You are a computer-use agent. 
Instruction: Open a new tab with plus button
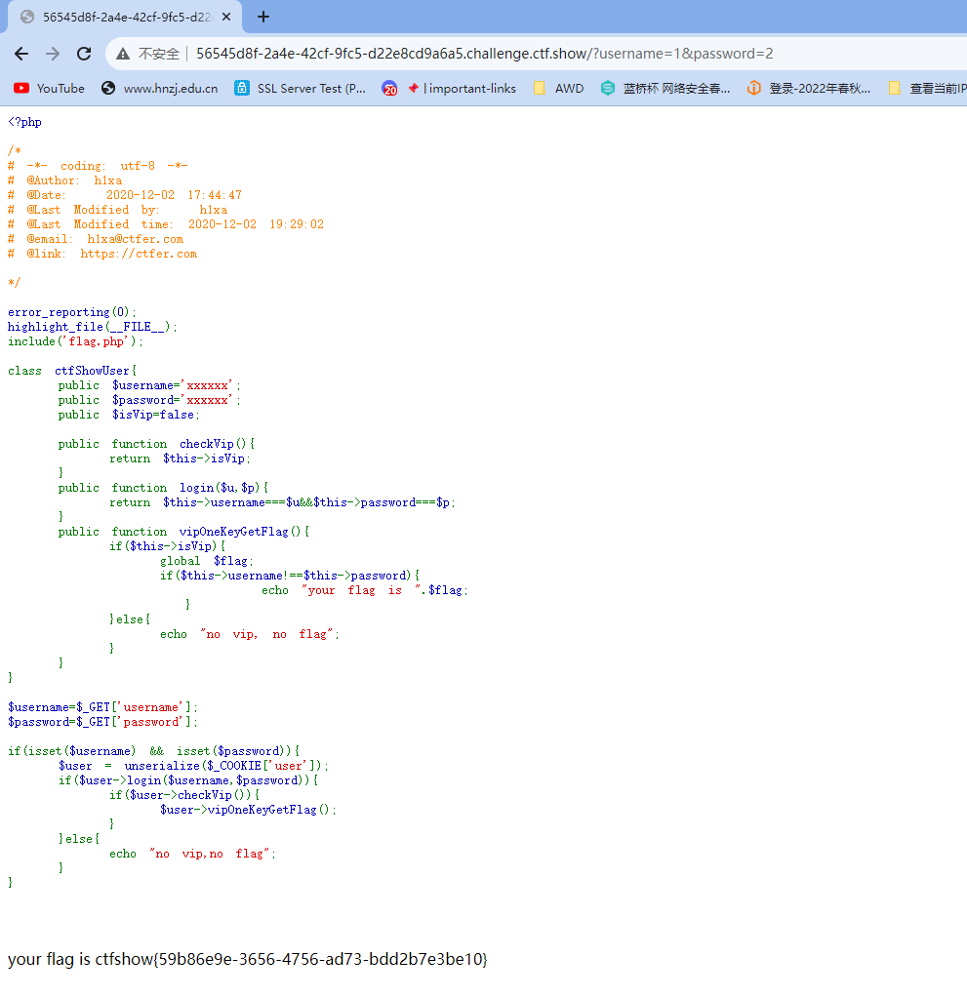pyautogui.click(x=263, y=18)
